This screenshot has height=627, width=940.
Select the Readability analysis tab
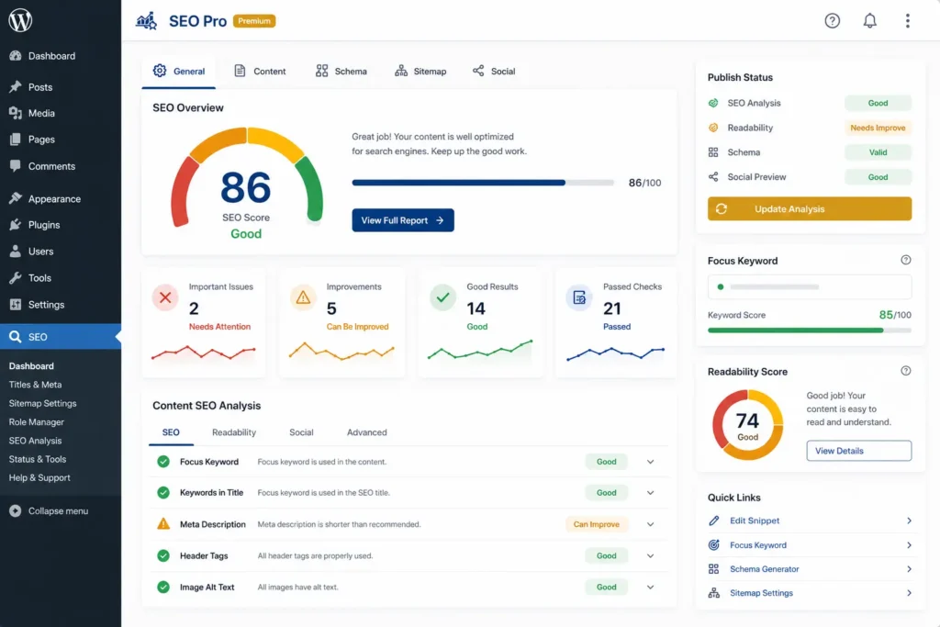(x=234, y=432)
